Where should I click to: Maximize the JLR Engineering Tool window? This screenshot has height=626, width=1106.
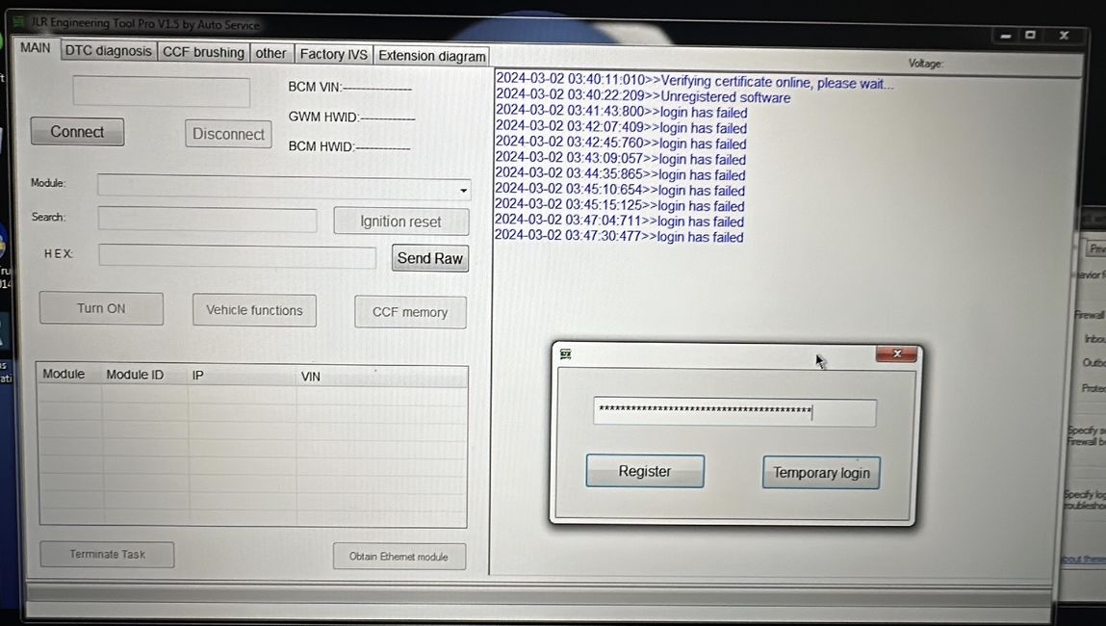point(1031,35)
